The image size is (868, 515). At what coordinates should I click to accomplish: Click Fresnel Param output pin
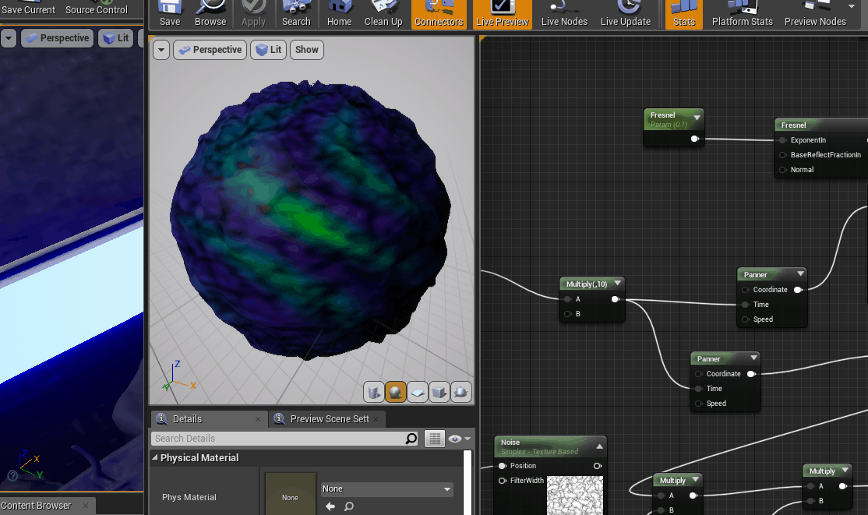click(x=695, y=139)
